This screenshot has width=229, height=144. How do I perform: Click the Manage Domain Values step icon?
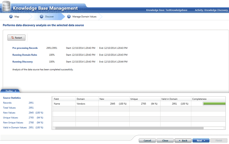[x=69, y=17]
